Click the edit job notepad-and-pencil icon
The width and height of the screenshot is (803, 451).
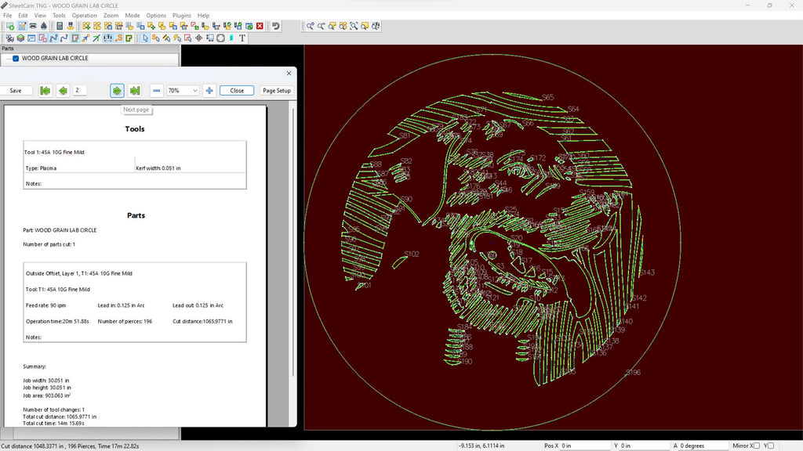click(x=22, y=26)
